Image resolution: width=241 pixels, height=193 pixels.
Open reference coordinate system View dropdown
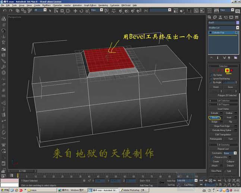click(101, 10)
